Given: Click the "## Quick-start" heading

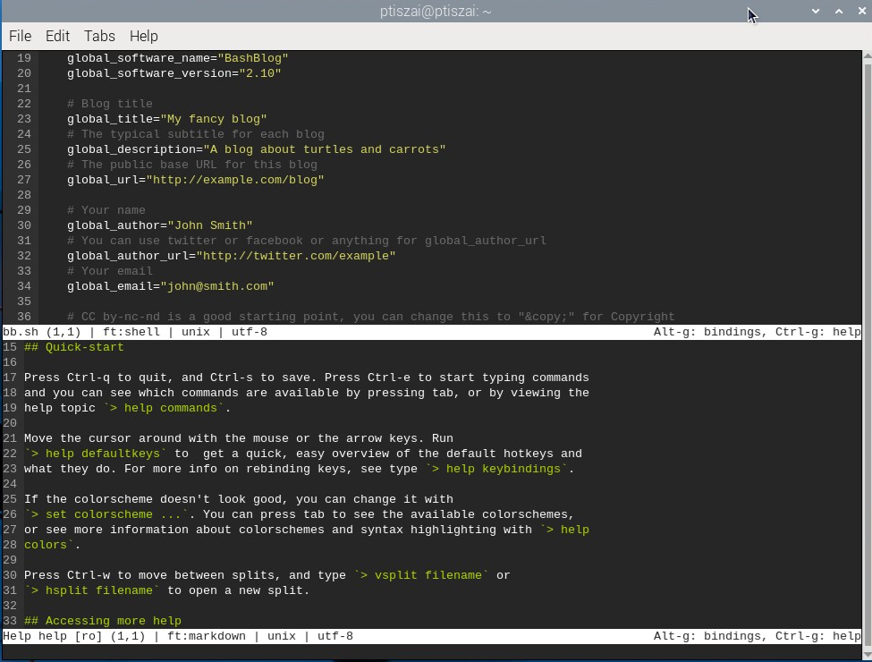Looking at the screenshot, I should (73, 347).
